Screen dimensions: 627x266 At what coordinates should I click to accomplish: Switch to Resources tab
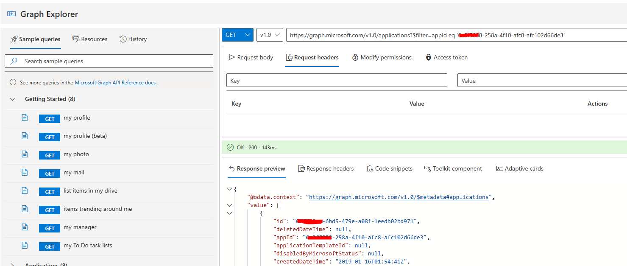[x=90, y=39]
